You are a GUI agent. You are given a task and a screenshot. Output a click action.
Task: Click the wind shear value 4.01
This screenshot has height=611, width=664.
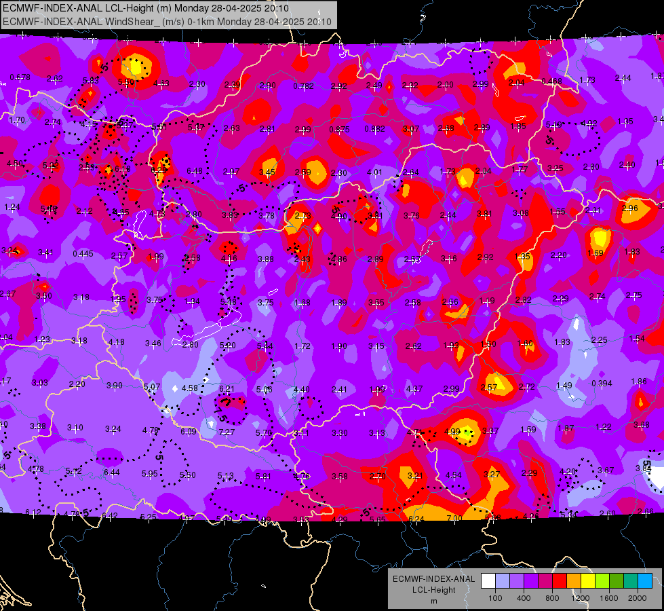(x=374, y=172)
